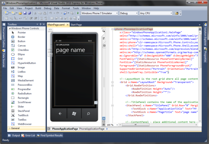Screen dimensions: 209x144
Task: Collapse the Windows Phone Controls group
Action: 10,29
